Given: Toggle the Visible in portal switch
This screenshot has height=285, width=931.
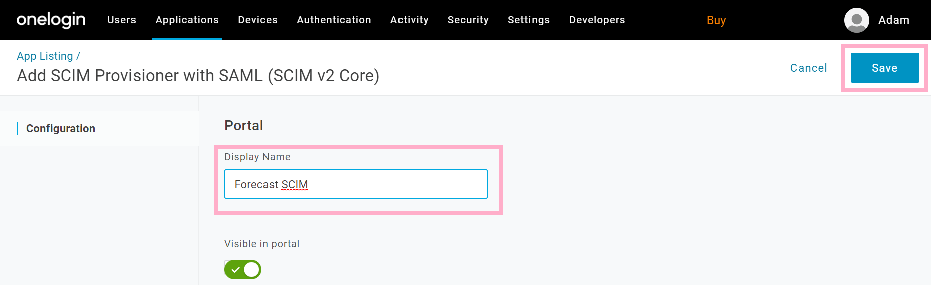Looking at the screenshot, I should coord(243,269).
